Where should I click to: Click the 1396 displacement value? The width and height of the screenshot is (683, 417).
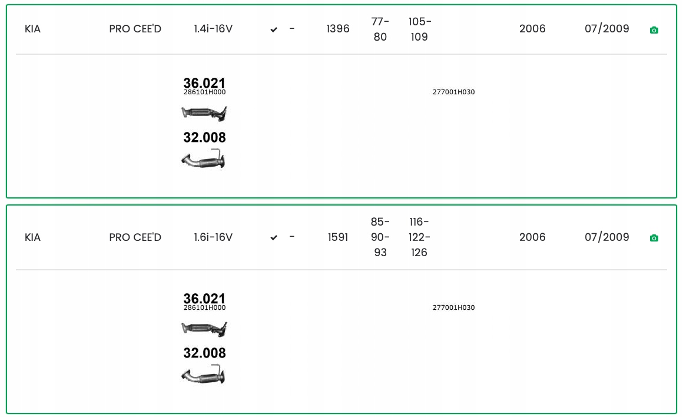338,29
